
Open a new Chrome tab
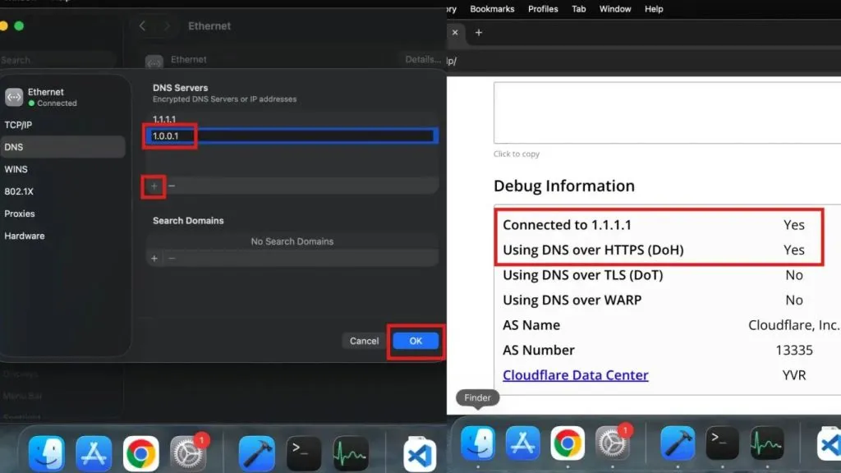tap(479, 33)
